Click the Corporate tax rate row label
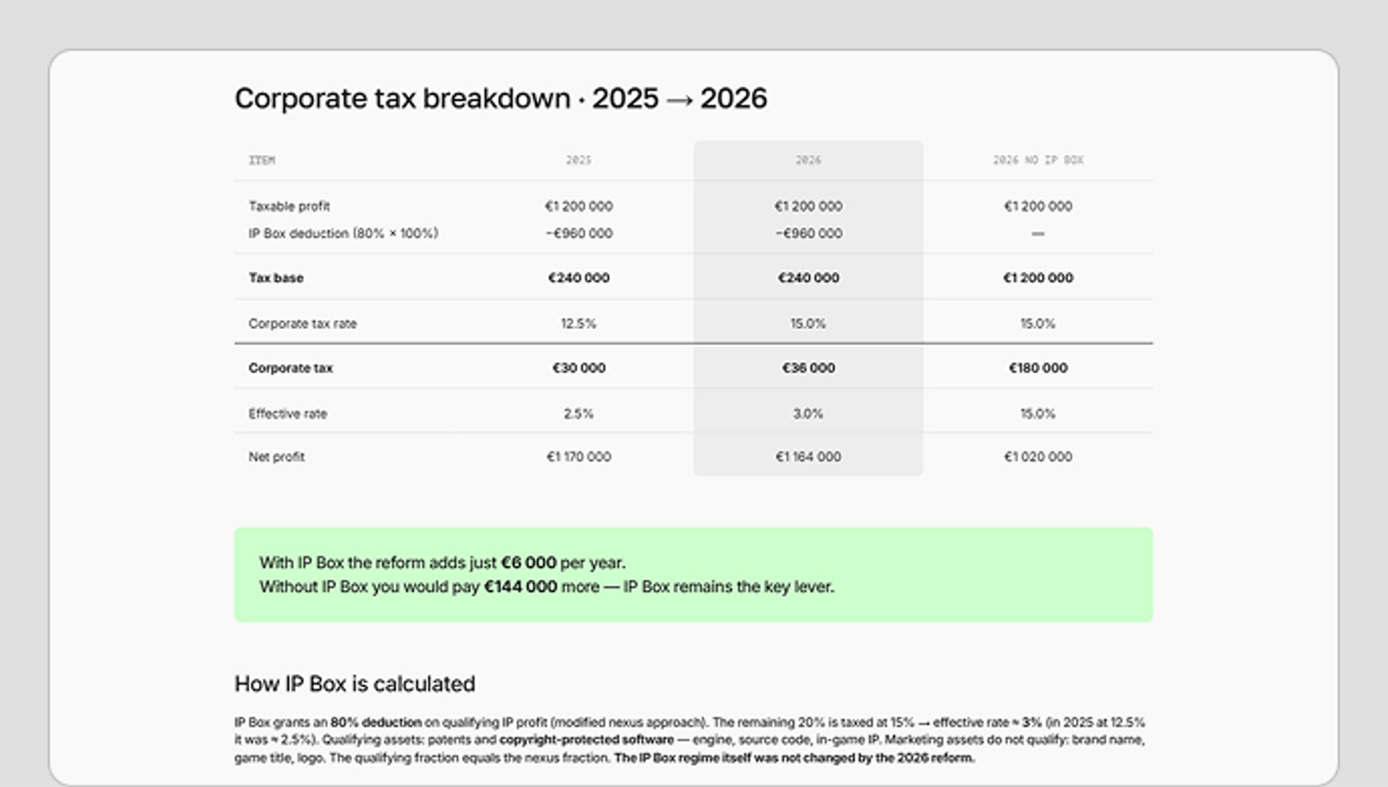 [x=302, y=324]
